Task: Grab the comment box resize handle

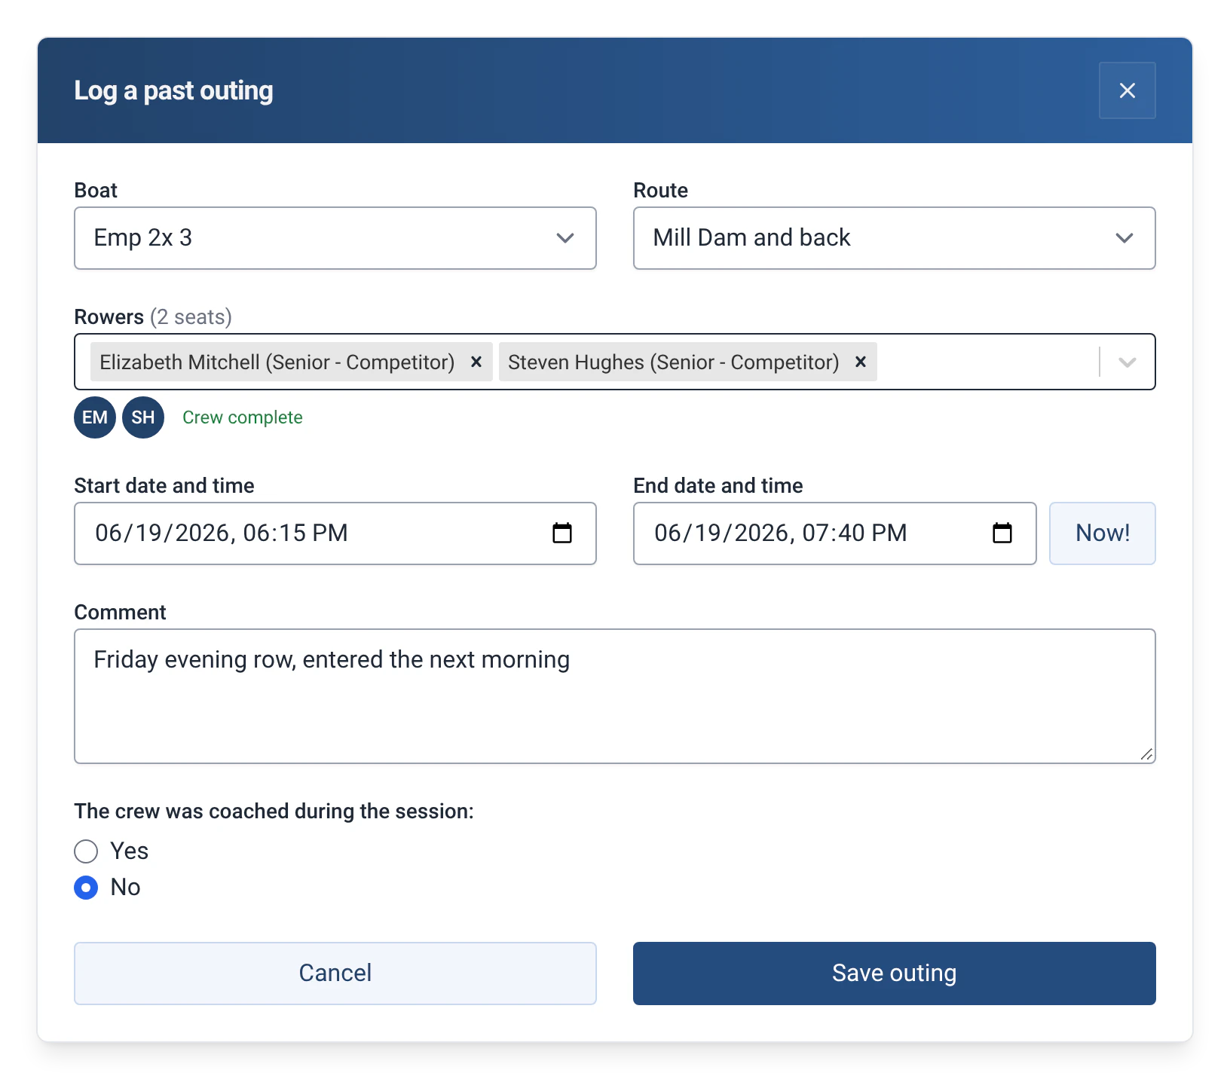Action: (x=1147, y=754)
